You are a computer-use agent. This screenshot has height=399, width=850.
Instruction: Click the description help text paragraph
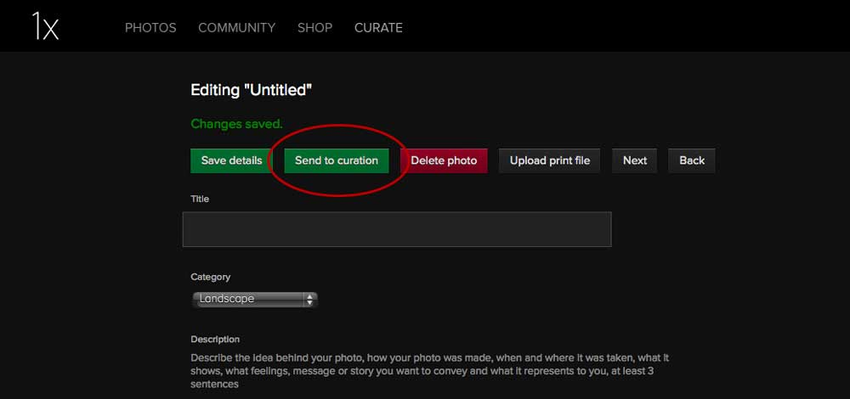[429, 371]
